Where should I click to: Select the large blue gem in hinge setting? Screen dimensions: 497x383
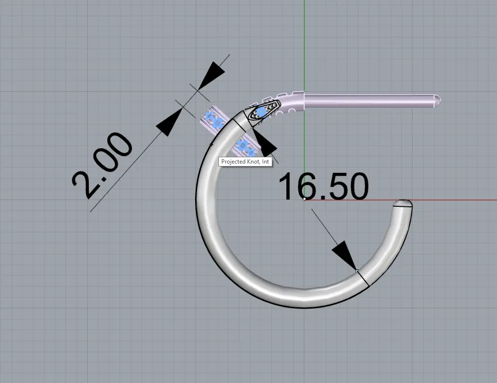[262, 112]
